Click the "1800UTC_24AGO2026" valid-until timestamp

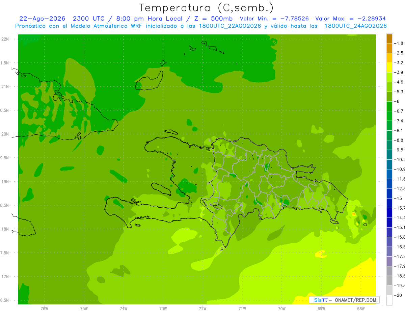pyautogui.click(x=355, y=26)
